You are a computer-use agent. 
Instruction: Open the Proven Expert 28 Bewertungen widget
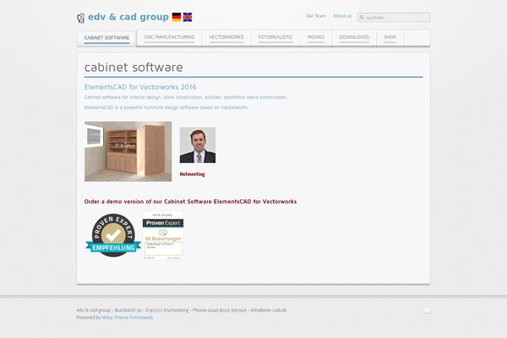163,236
